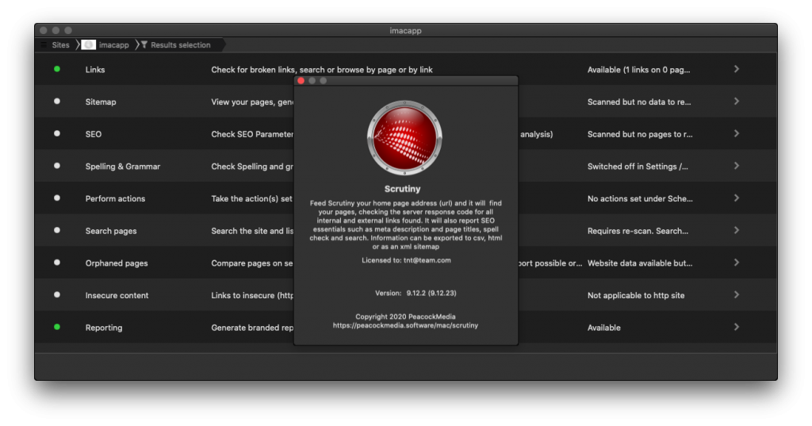Click the green status dot for Links

(x=57, y=69)
